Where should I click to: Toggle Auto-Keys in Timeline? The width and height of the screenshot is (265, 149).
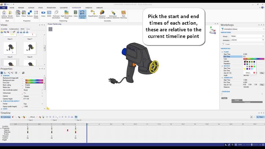coord(6,117)
